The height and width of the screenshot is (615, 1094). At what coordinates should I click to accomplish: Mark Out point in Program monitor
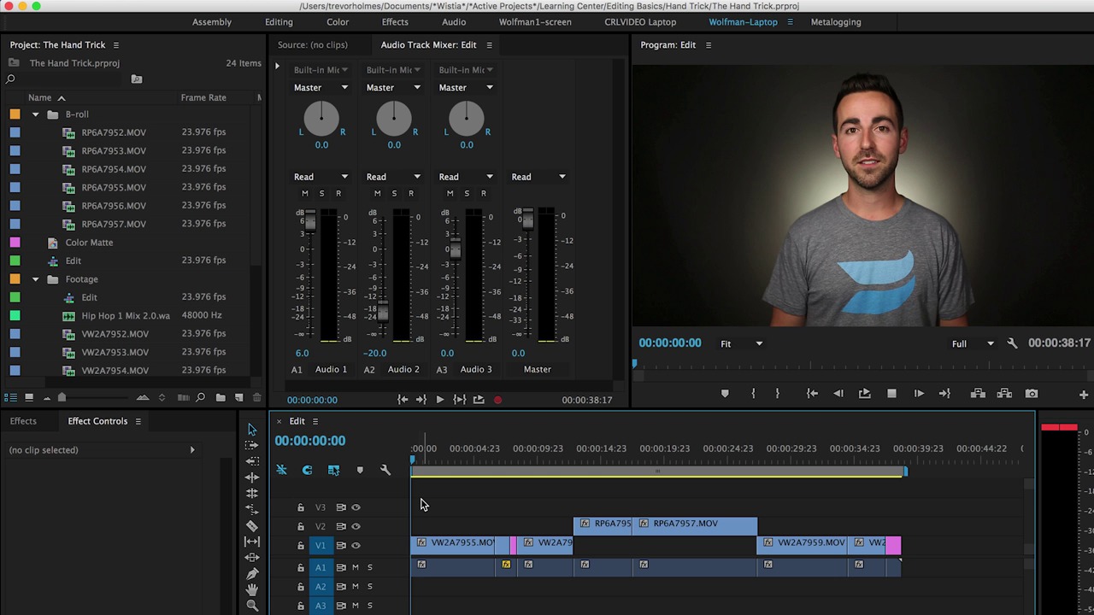click(777, 394)
